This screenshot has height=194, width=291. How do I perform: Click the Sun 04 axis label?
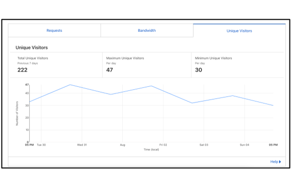click(245, 145)
